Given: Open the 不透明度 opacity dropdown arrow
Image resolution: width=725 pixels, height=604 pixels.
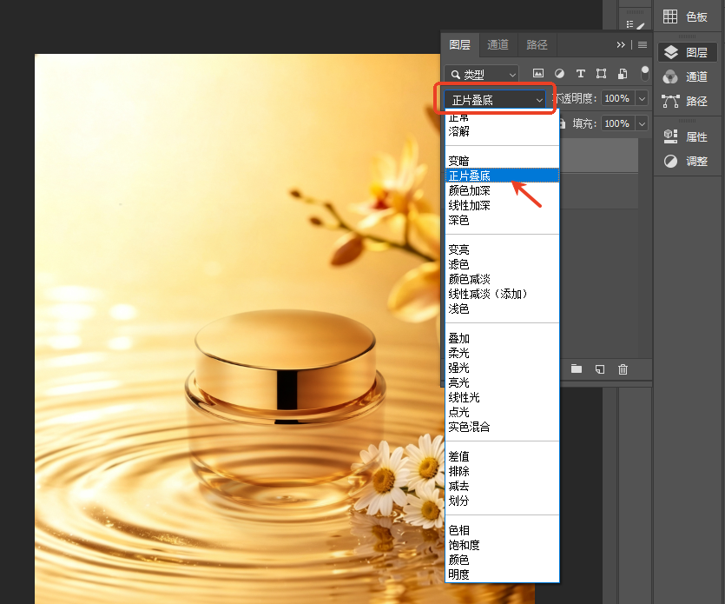Looking at the screenshot, I should (x=642, y=98).
